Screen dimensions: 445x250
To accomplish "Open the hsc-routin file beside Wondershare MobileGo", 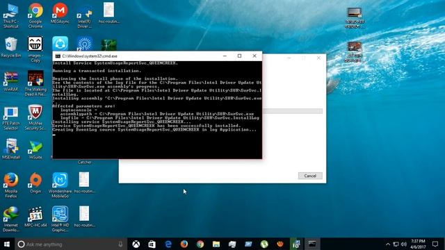I will point(84,183).
